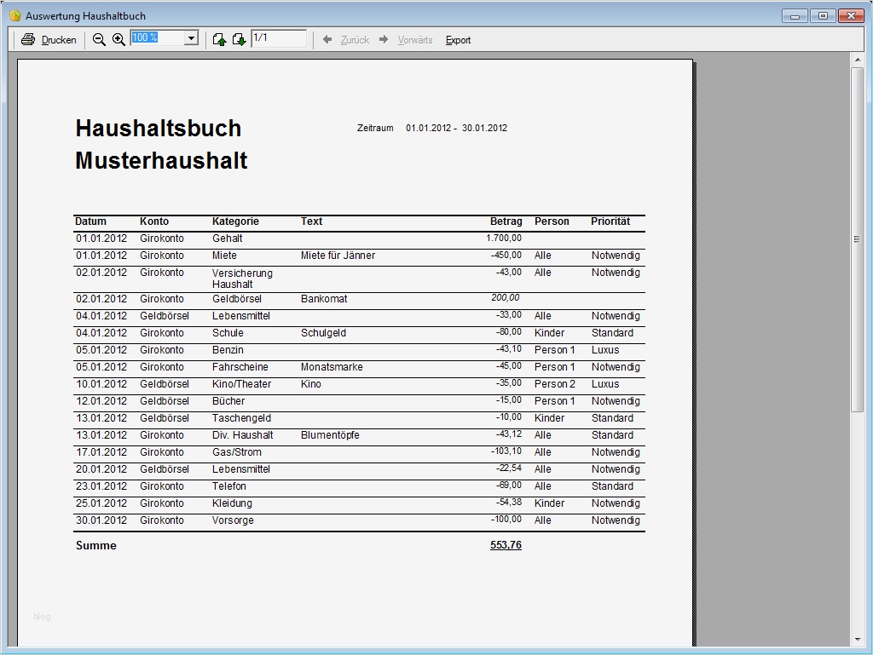The width and height of the screenshot is (873, 655).
Task: Click the Gehalt category cell
Action: tap(227, 238)
